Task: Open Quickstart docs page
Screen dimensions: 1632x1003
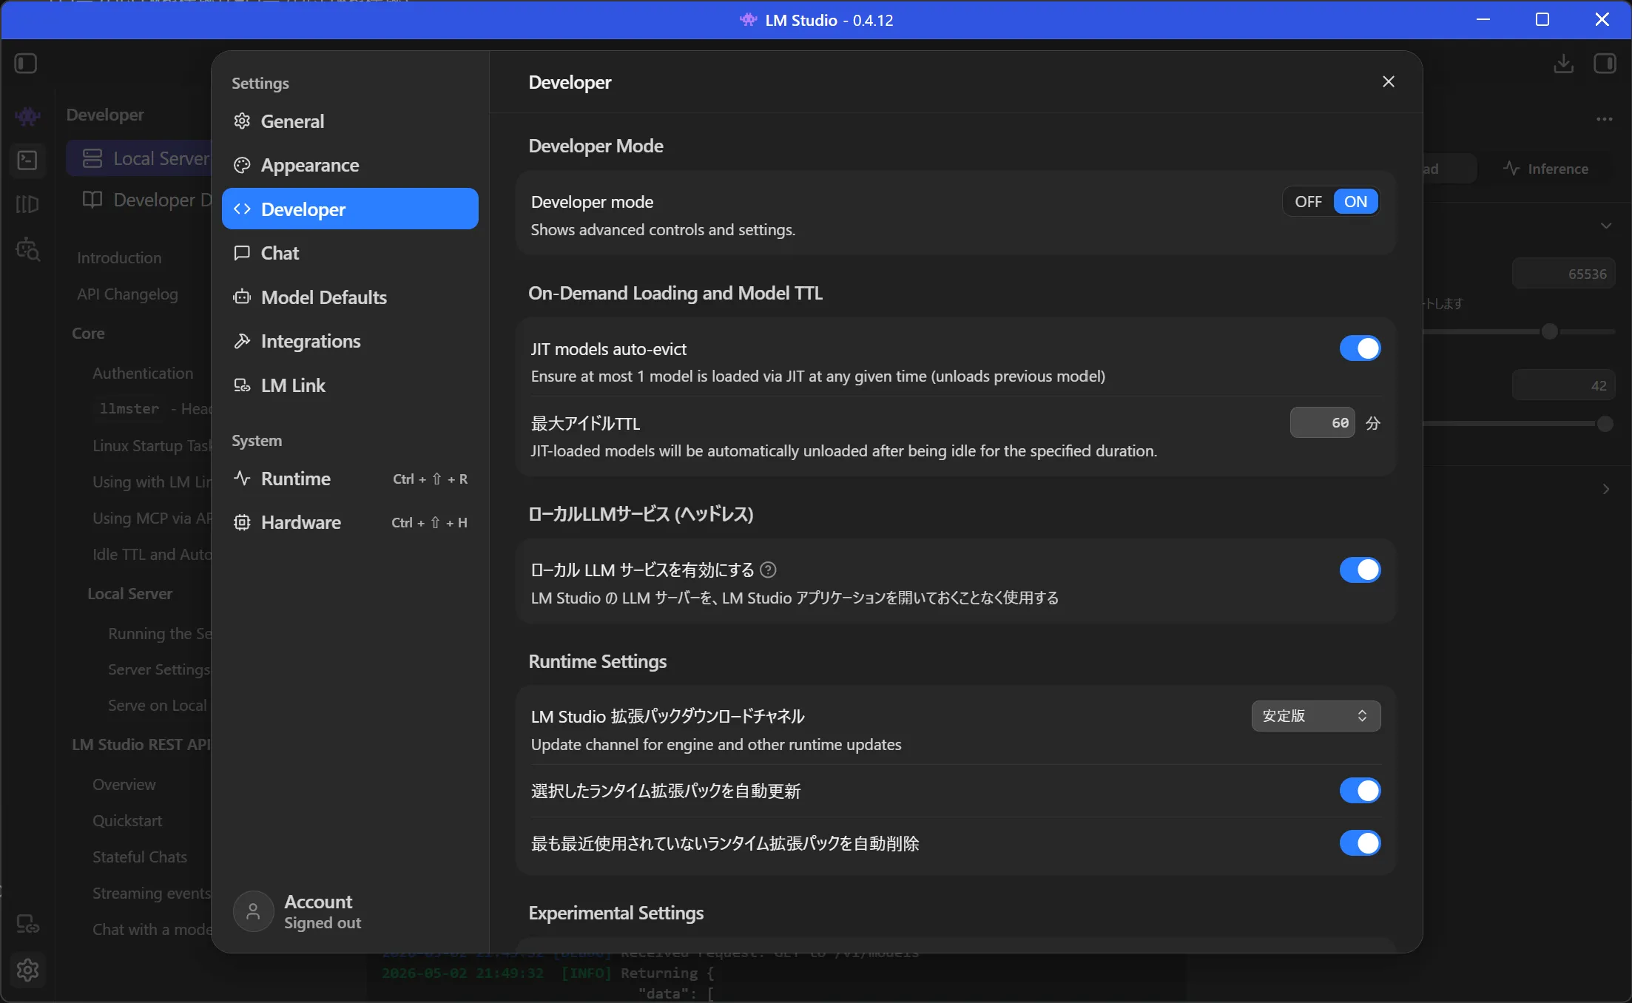Action: 127,821
